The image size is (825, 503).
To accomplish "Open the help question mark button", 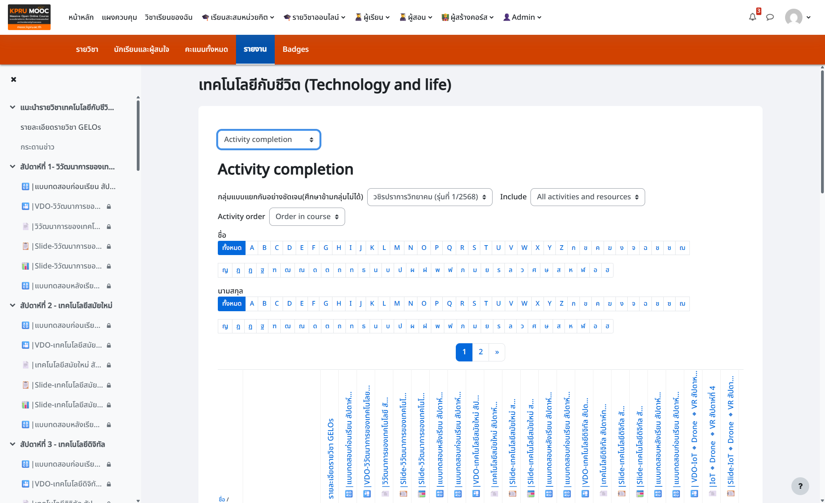I will 800,486.
